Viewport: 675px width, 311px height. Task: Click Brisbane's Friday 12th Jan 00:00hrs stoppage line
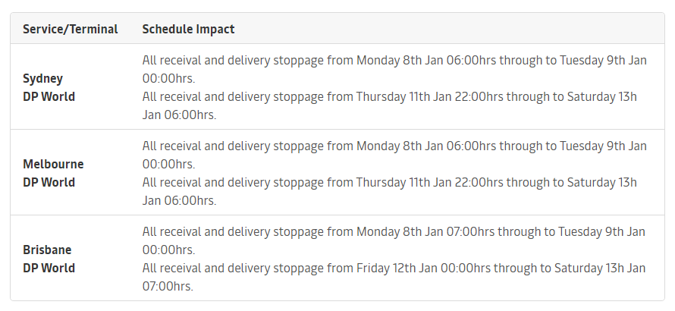point(394,269)
